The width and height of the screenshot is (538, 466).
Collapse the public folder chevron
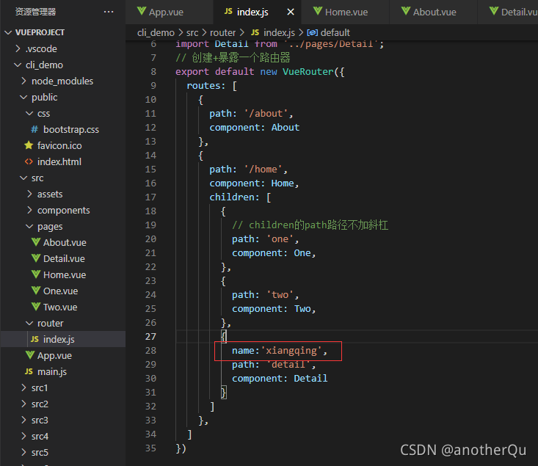(23, 97)
